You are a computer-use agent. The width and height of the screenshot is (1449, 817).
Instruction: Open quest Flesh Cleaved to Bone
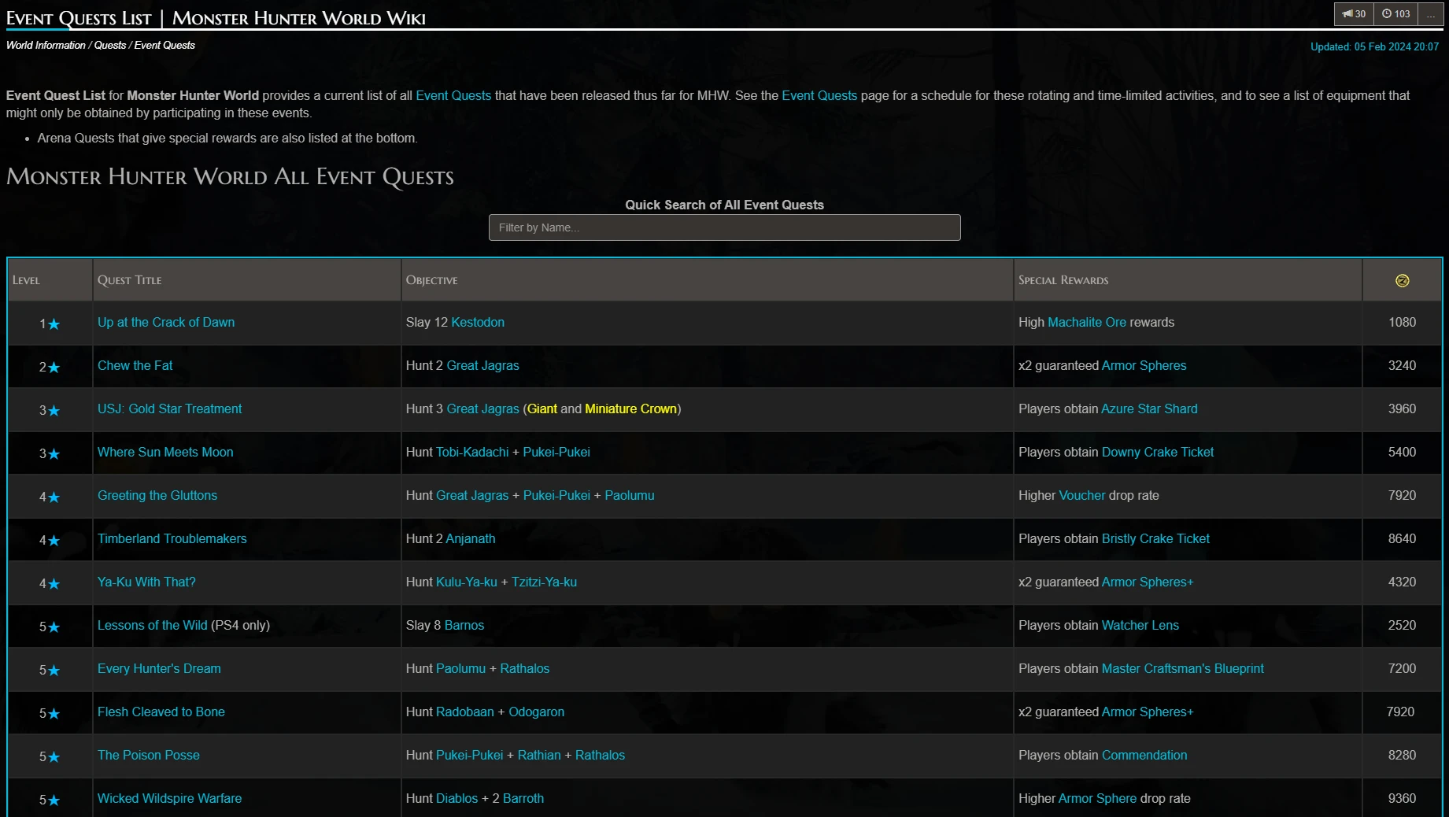pyautogui.click(x=161, y=712)
